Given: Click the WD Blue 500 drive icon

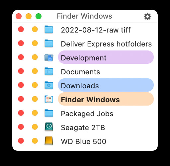Looking at the screenshot, I should (x=49, y=141).
